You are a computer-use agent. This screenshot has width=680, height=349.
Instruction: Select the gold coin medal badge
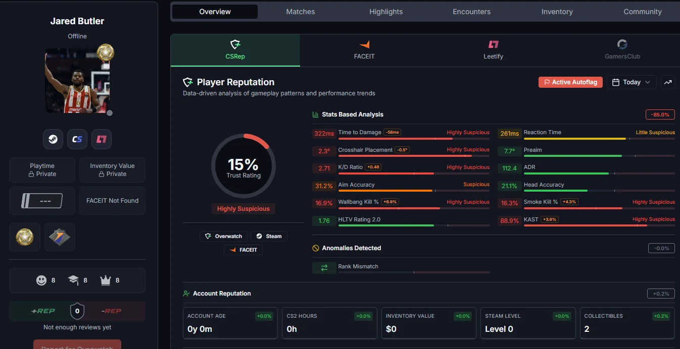point(25,237)
